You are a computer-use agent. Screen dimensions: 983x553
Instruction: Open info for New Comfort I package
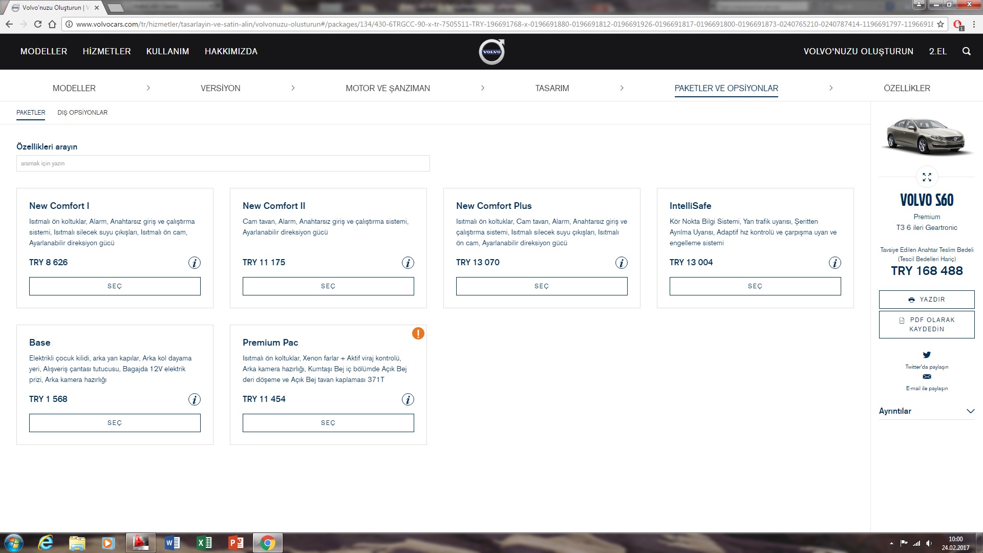[195, 263]
